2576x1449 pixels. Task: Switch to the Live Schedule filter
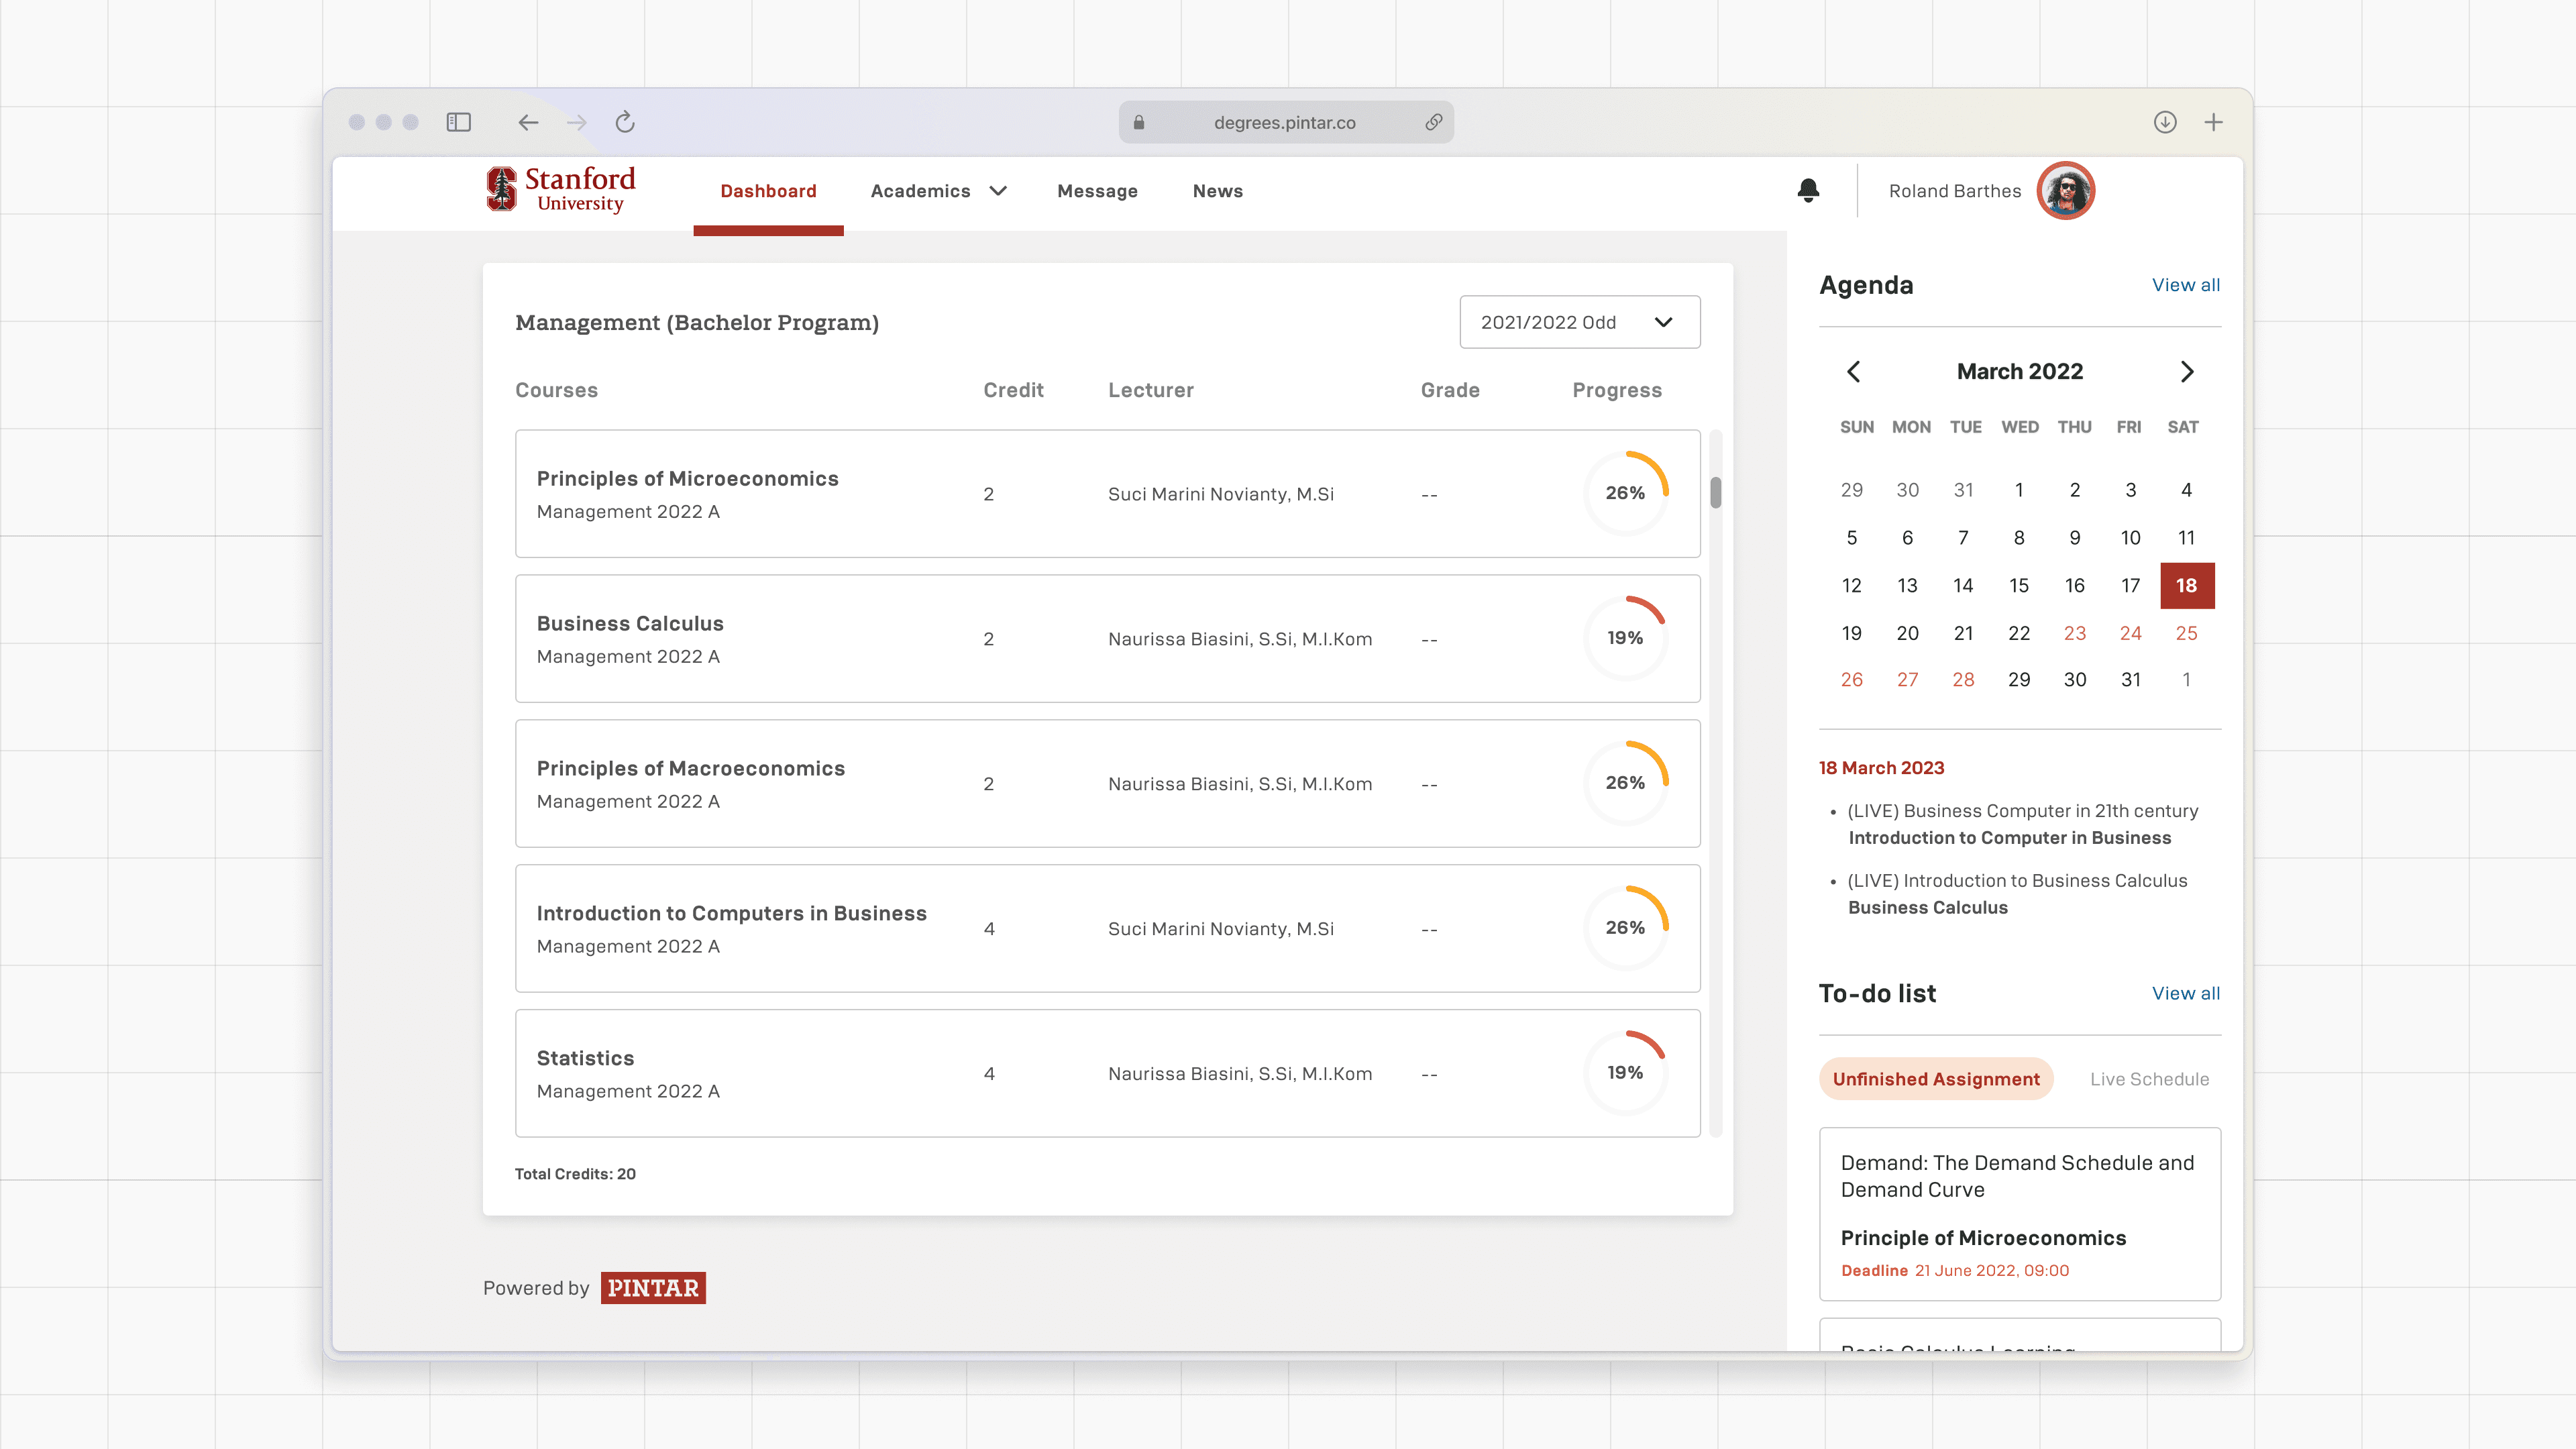(2149, 1079)
